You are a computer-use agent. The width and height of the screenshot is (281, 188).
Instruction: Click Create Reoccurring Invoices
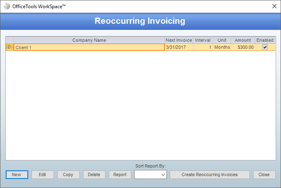click(x=210, y=174)
